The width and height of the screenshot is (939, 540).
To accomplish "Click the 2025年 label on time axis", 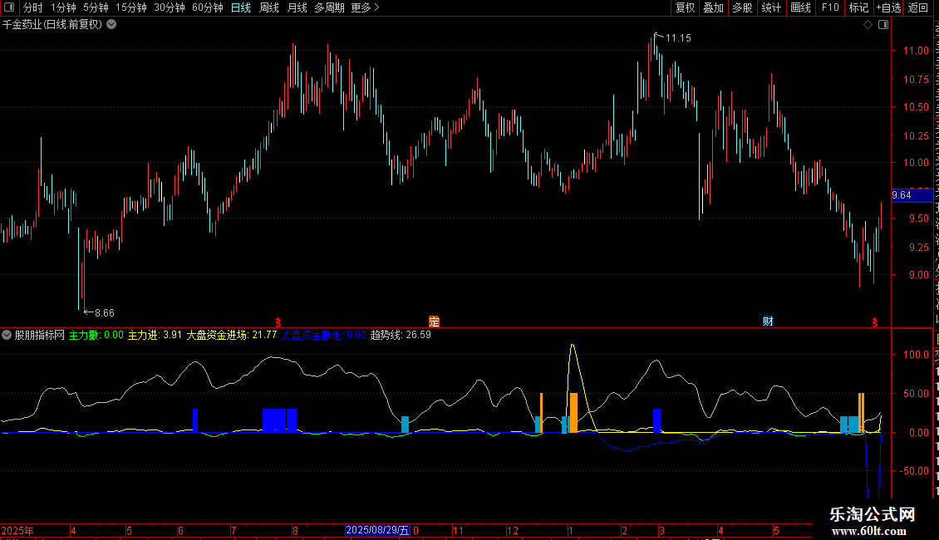I will (17, 530).
